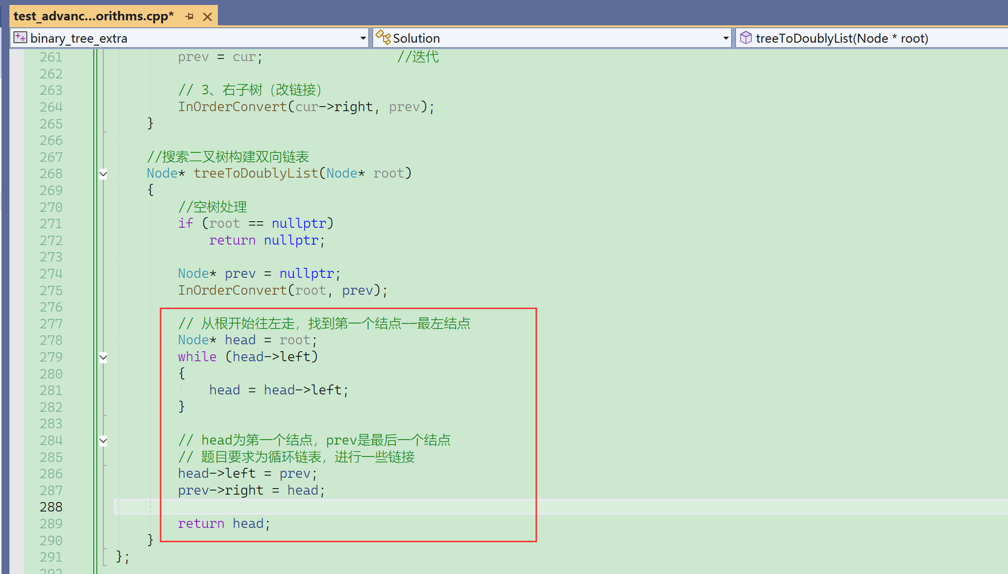Click the 'while' keyword on line 279
The height and width of the screenshot is (574, 1008).
coord(197,357)
